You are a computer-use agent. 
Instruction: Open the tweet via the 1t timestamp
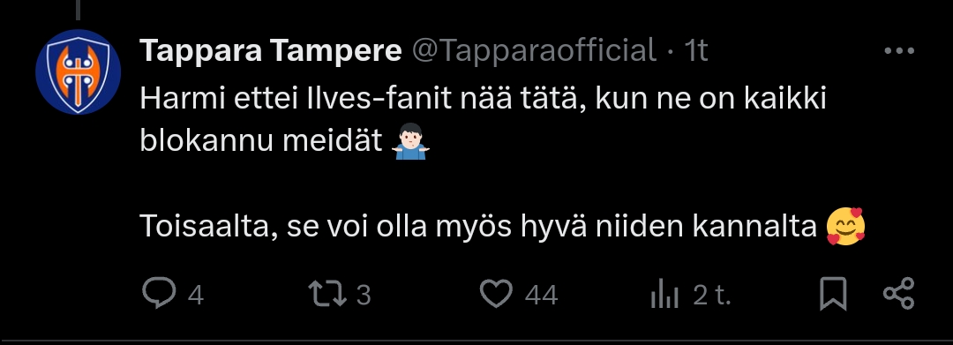point(696,51)
